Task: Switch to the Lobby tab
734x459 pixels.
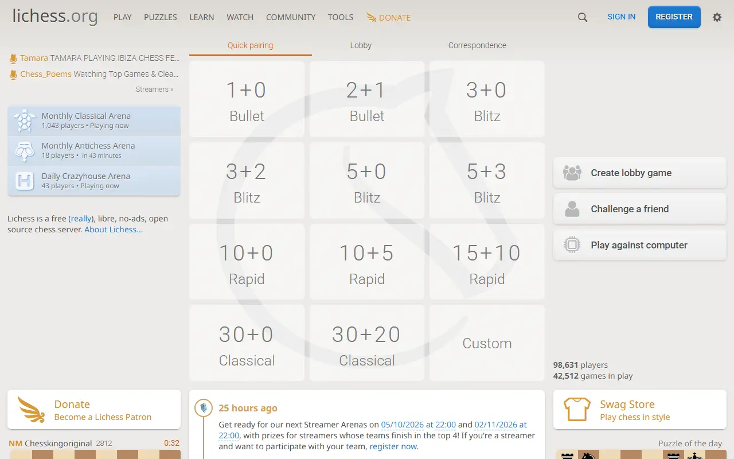Action: [x=361, y=45]
